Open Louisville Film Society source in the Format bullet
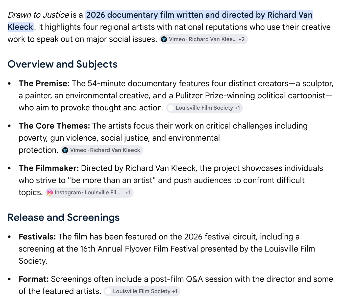Image resolution: width=345 pixels, height=306 pixels. click(x=142, y=291)
